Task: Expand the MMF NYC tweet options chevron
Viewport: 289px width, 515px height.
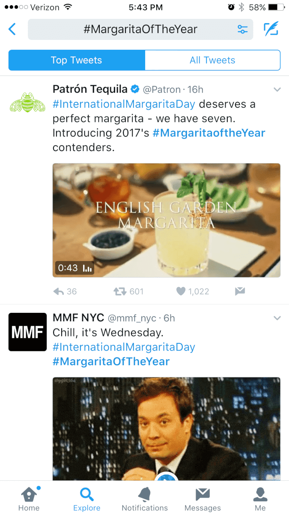Action: [277, 318]
